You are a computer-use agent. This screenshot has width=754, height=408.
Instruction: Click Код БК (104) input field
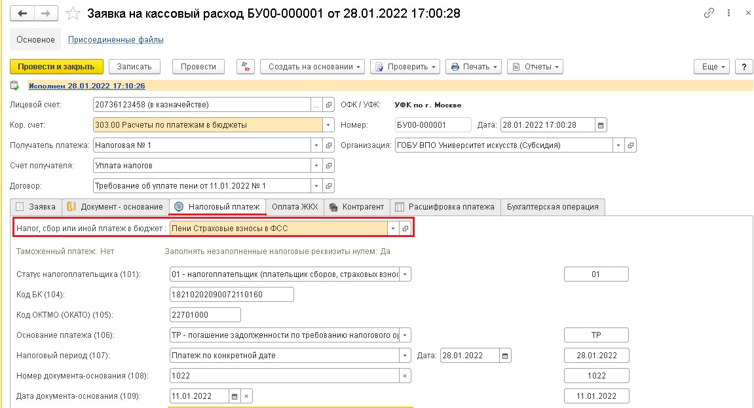click(232, 295)
